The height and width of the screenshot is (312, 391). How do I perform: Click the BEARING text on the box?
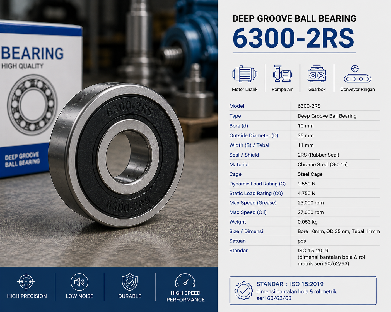(32, 53)
